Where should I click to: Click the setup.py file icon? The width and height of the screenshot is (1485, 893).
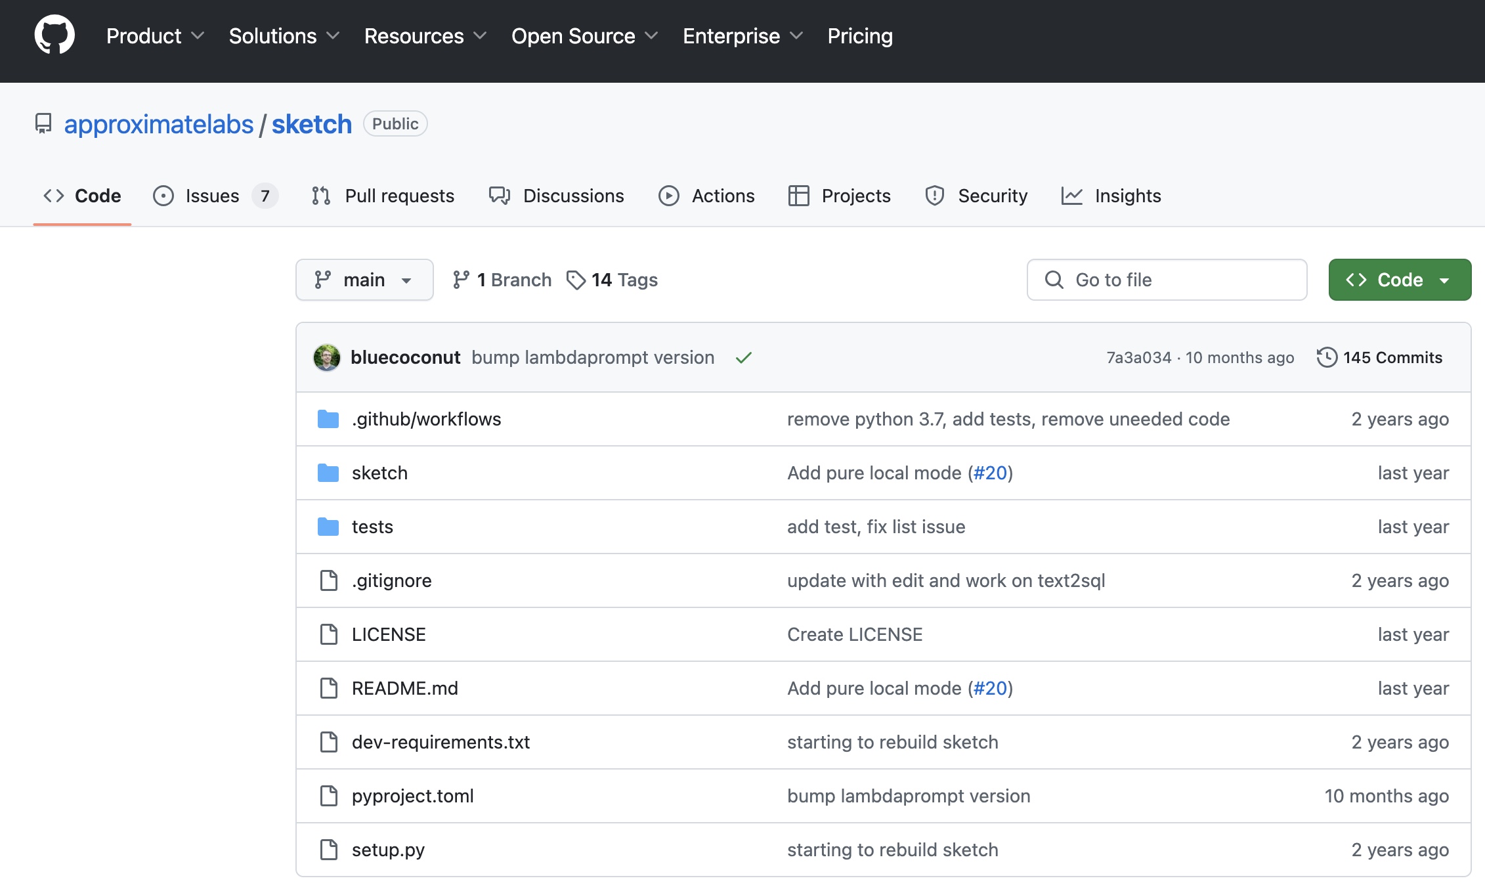pyautogui.click(x=328, y=850)
